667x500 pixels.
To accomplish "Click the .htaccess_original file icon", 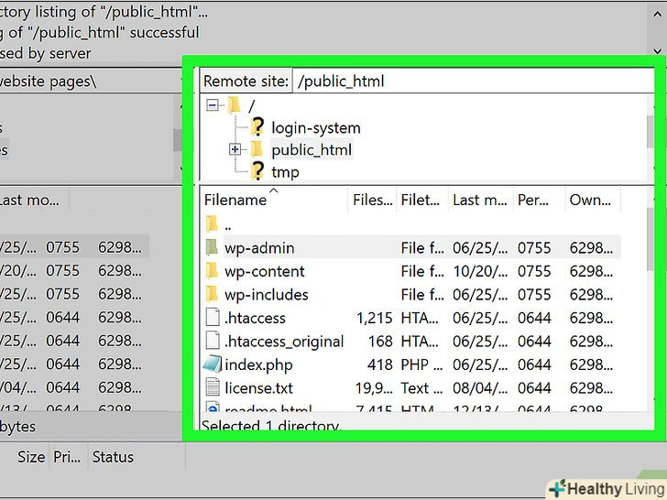I will (213, 341).
